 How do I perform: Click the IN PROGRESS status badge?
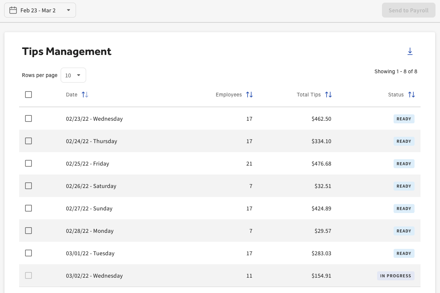point(395,276)
